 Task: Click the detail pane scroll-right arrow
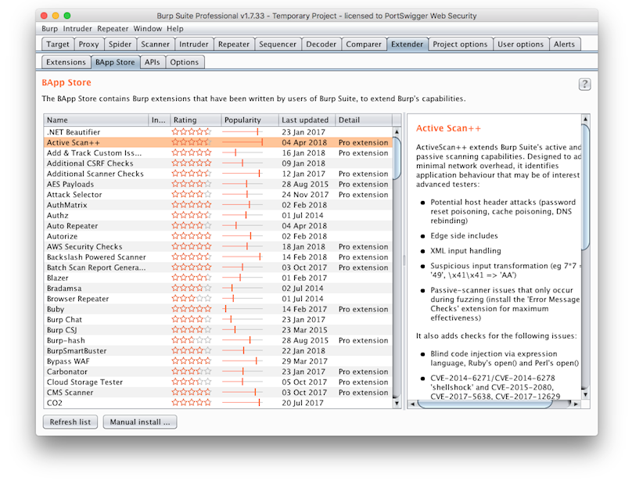[x=577, y=404]
